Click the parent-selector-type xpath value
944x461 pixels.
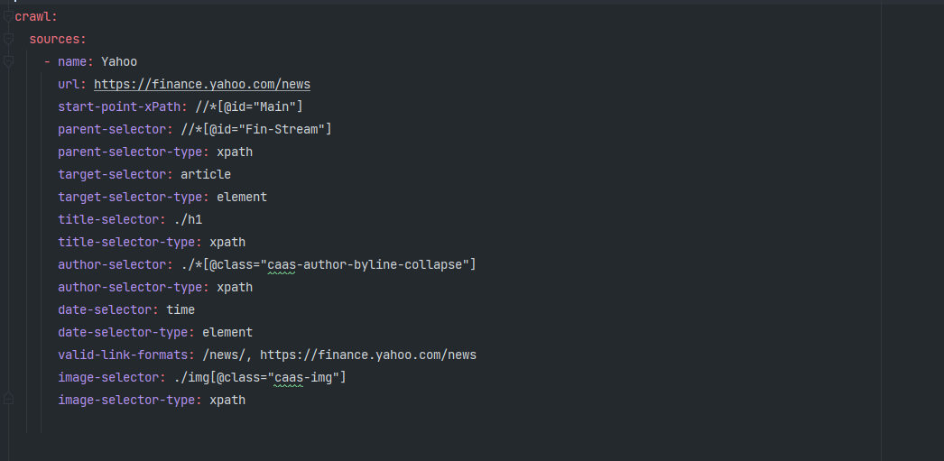coord(235,152)
